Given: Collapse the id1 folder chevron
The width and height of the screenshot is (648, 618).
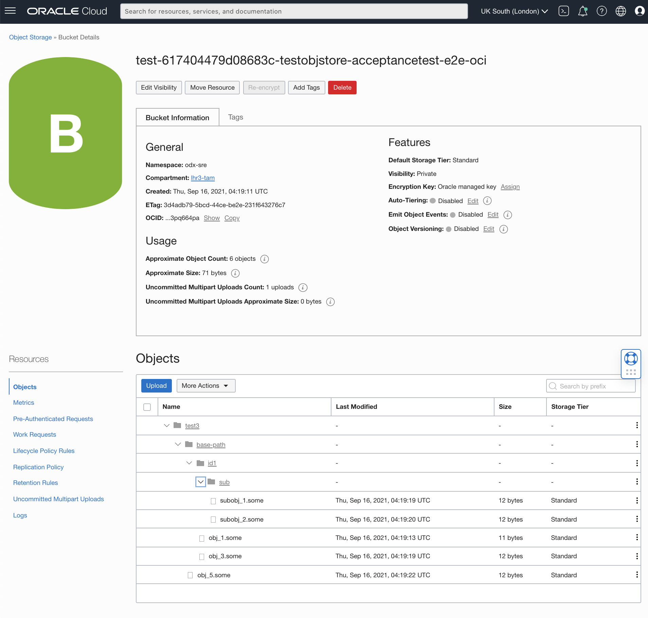Looking at the screenshot, I should 189,463.
